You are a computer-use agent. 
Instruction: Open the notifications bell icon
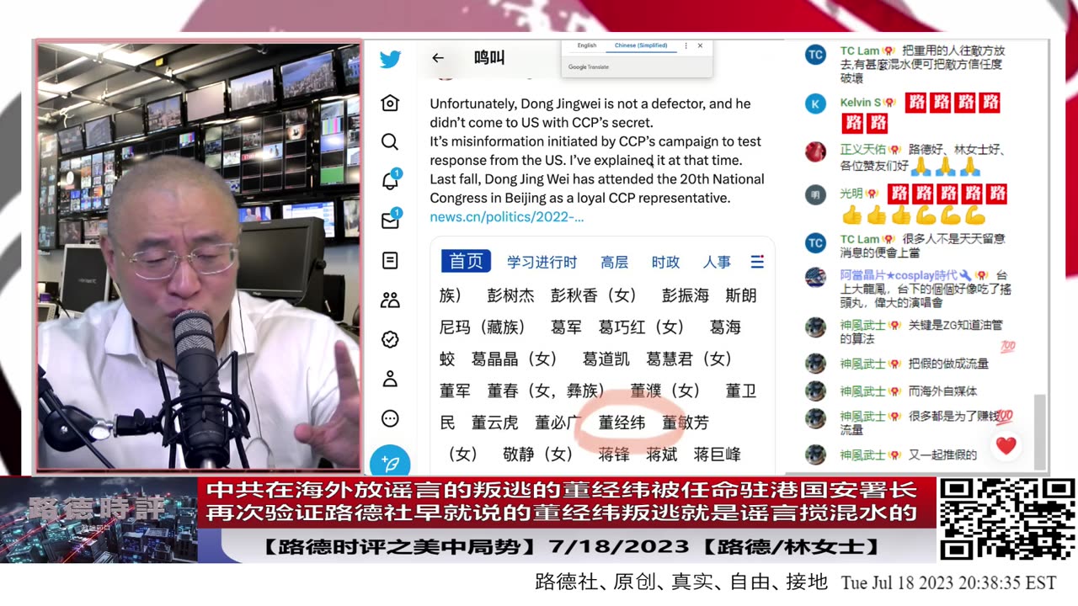point(390,181)
